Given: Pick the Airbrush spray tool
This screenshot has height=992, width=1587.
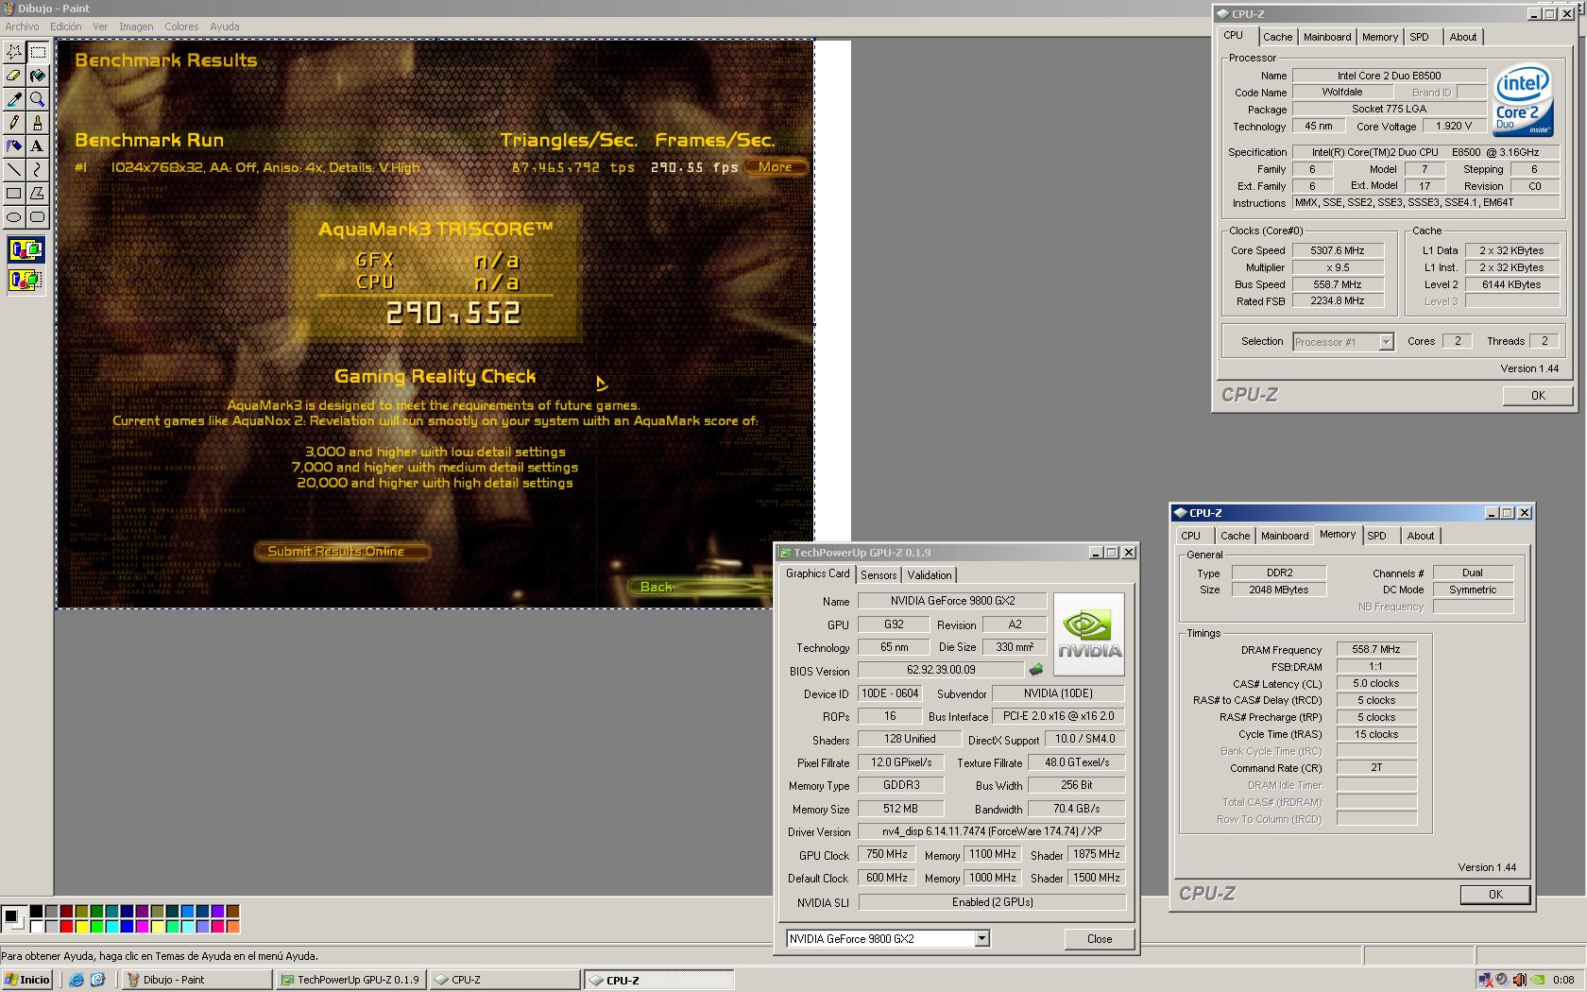Looking at the screenshot, I should coord(14,146).
